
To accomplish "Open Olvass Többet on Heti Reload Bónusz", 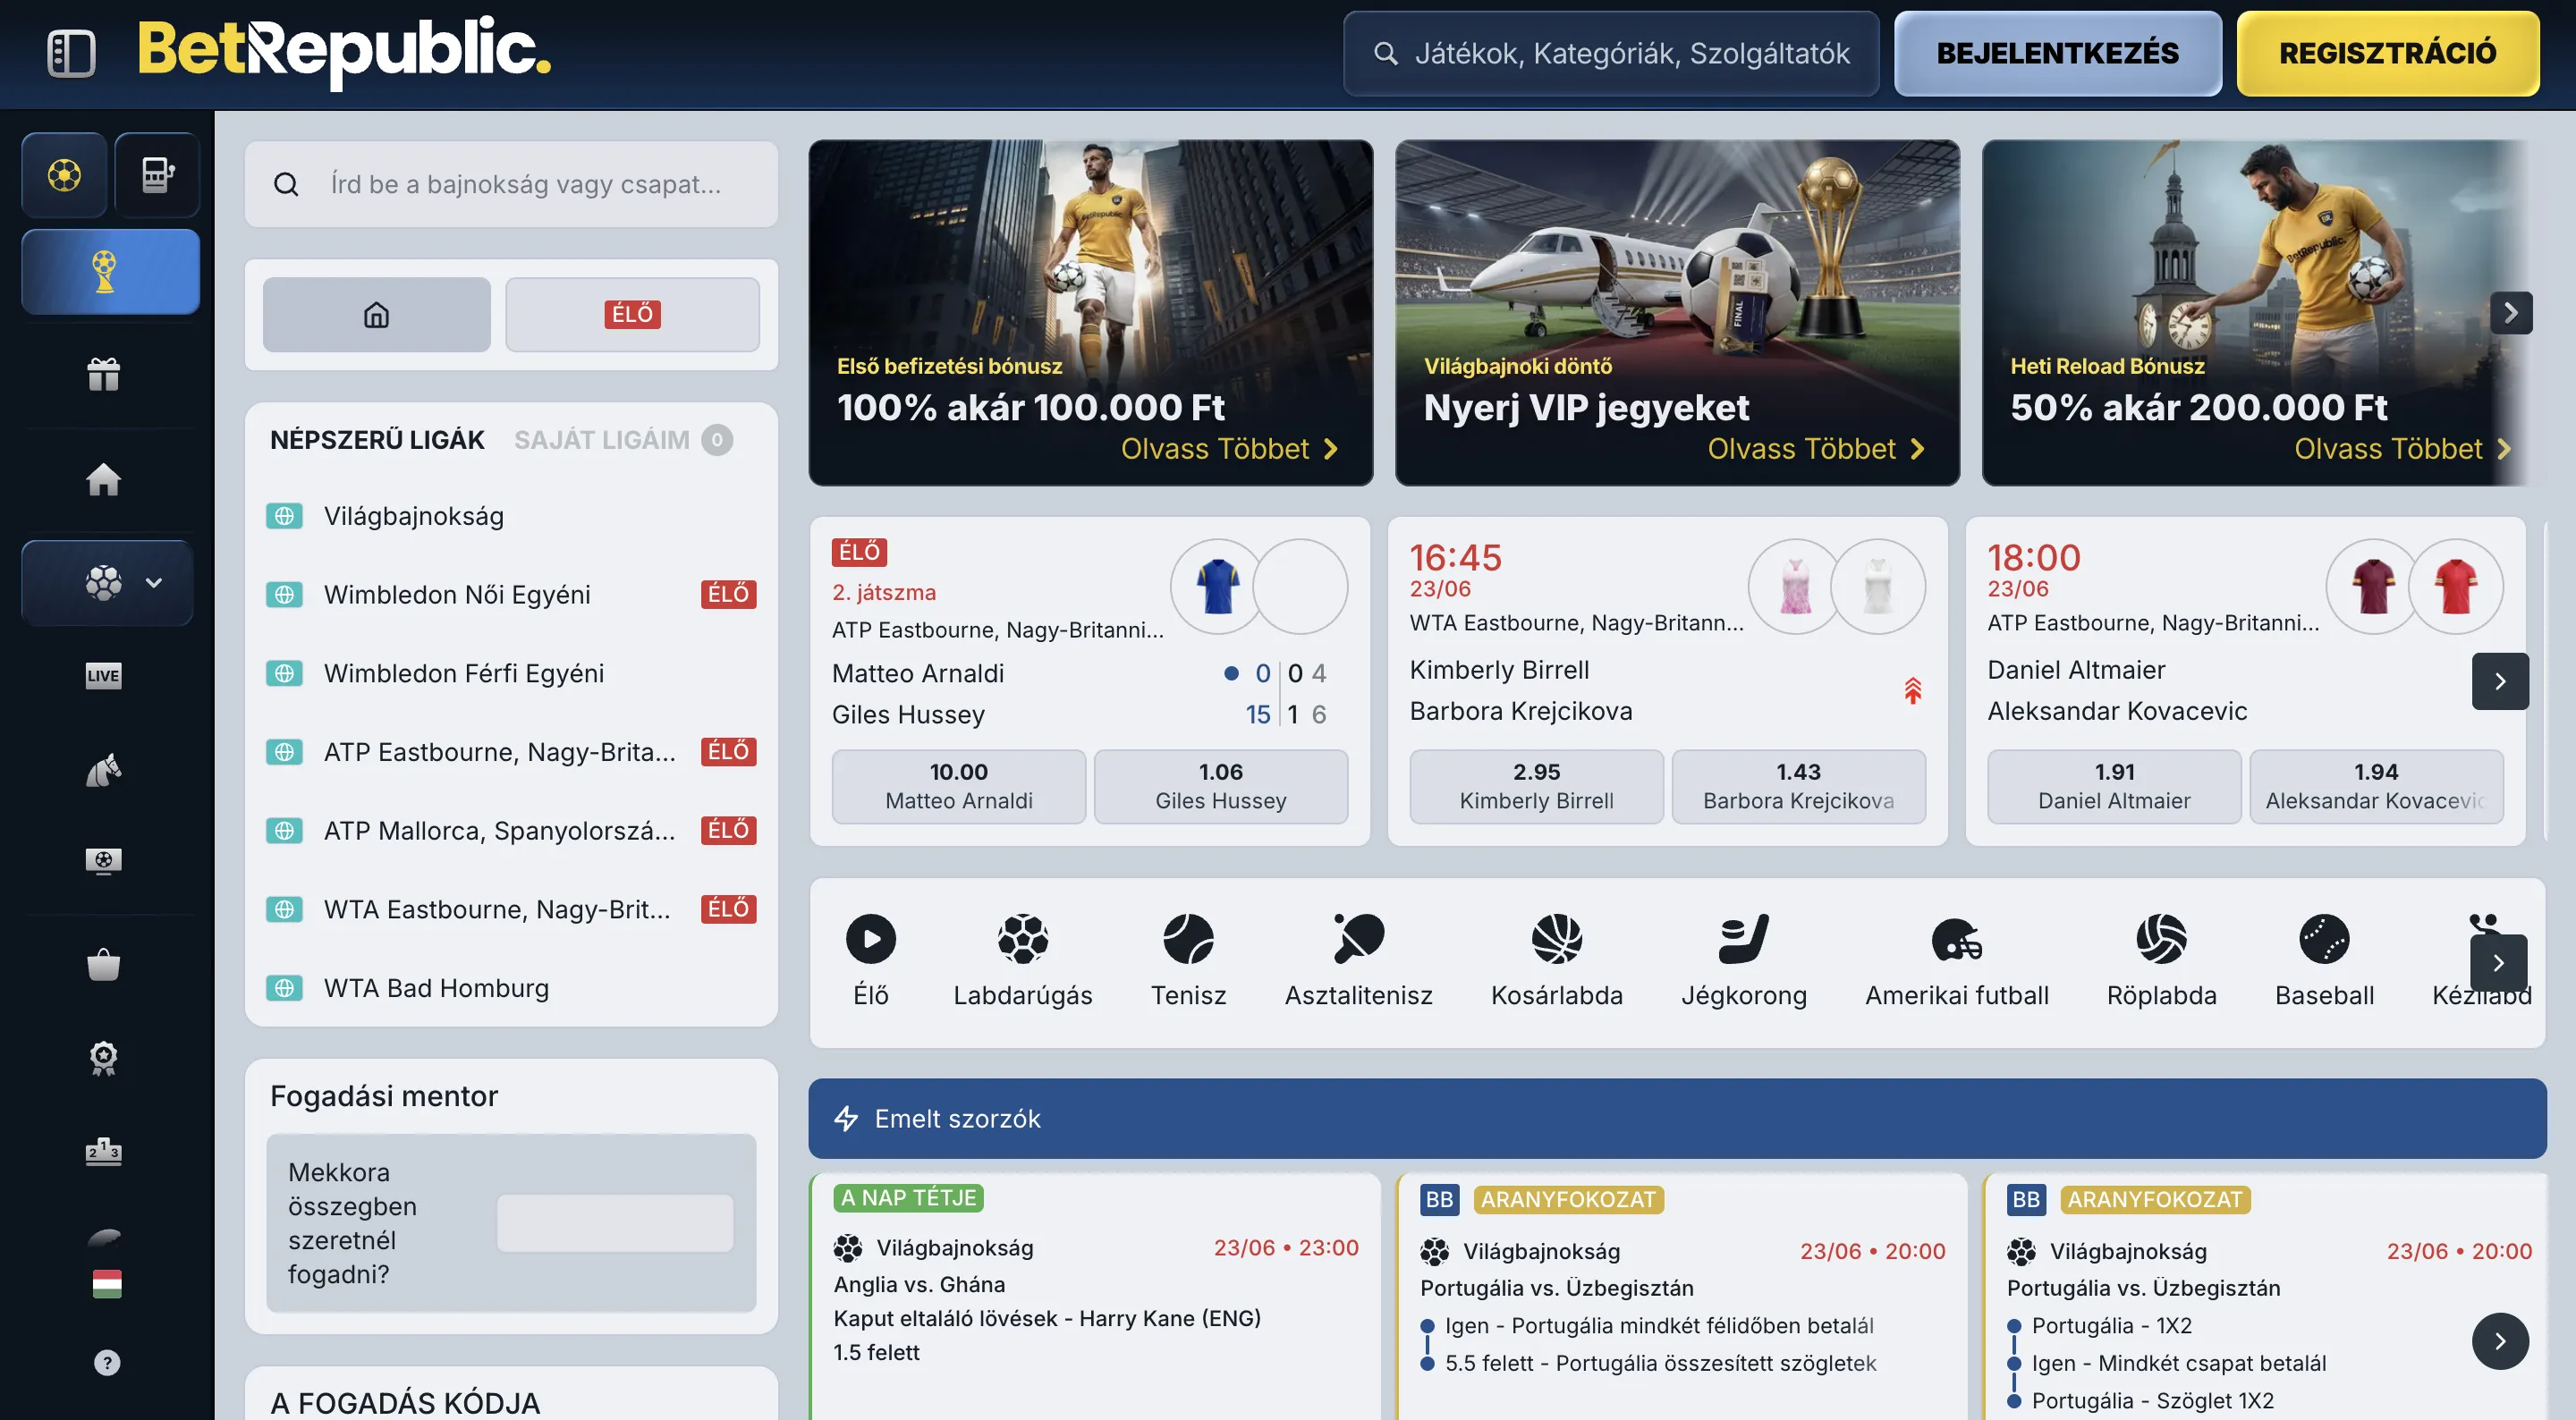I will click(x=2402, y=449).
